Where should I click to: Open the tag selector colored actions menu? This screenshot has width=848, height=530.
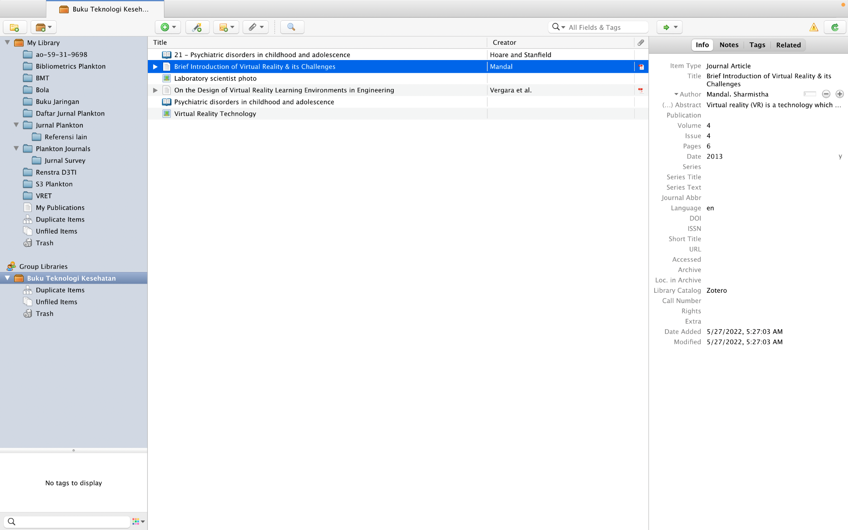[138, 522]
